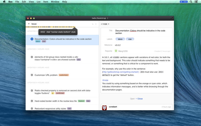This screenshot has height=126, width=201.
Task: Open the Apple menu
Action: pyautogui.click(x=4, y=2)
